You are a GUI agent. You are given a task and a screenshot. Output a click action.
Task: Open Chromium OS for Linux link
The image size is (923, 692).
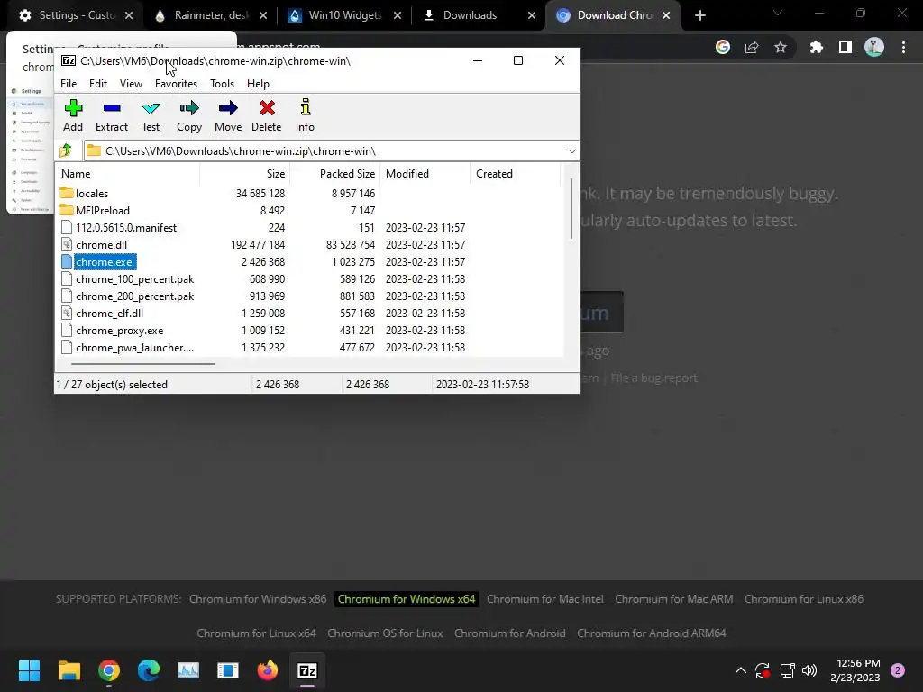[x=385, y=633]
